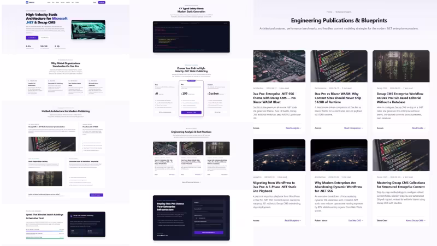Open large code screen thumbnail of Blazor WASM article

[339, 66]
